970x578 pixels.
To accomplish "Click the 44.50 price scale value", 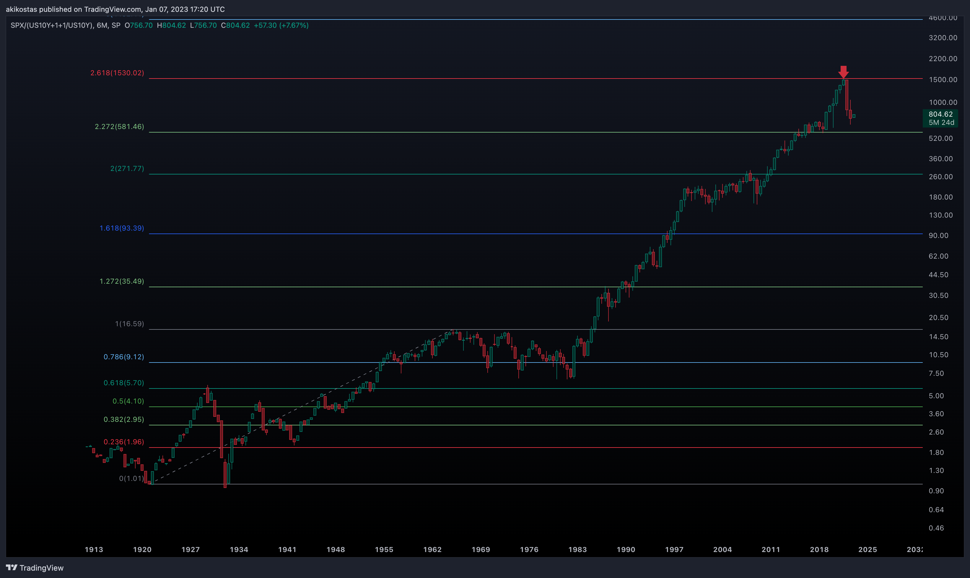I will 938,275.
